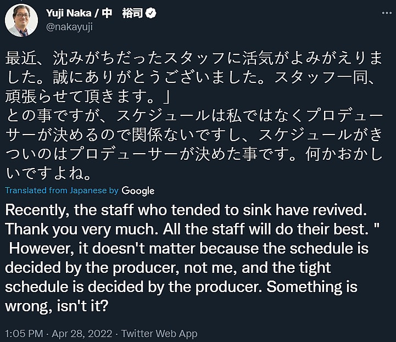The image size is (396, 342).
Task: Click the kanji name 裕司 in the header
Action: [132, 13]
